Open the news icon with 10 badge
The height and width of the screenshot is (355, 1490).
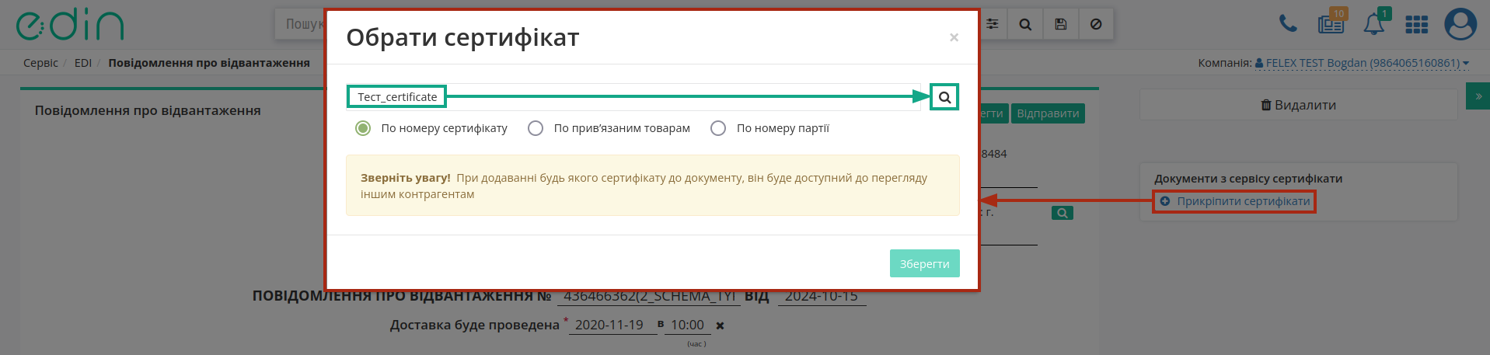point(1331,24)
